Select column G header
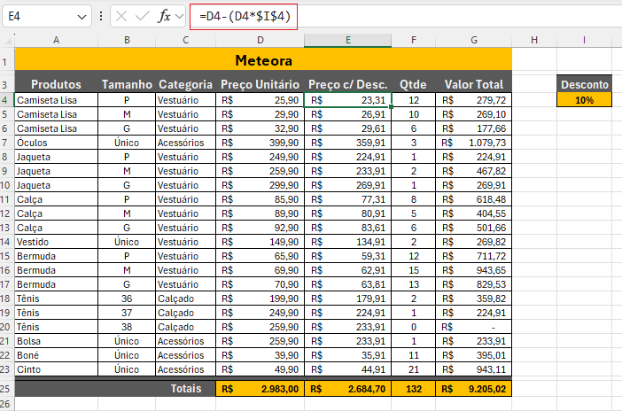Screen dimensions: 622x411 click(474, 40)
